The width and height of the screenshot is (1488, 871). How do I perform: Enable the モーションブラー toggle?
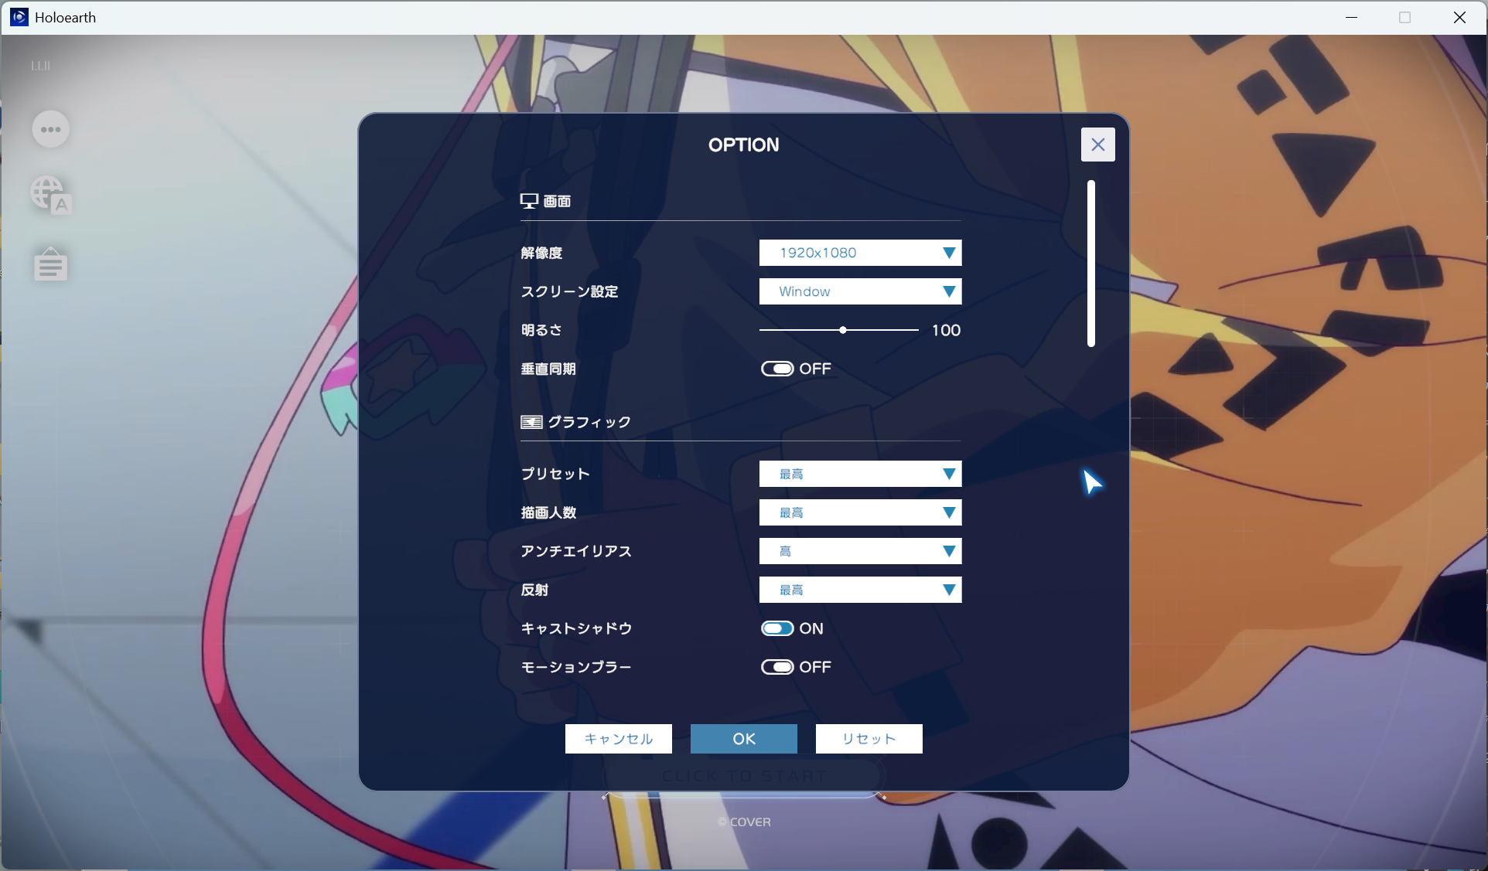777,667
